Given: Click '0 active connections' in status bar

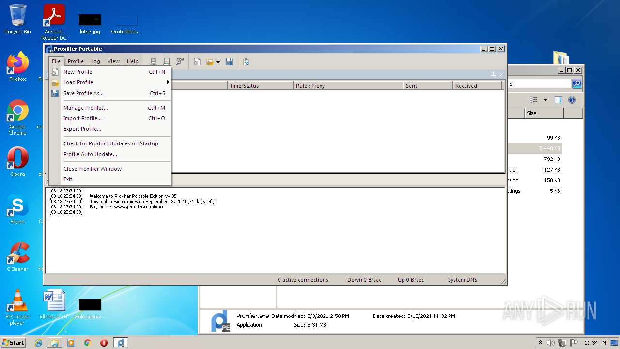Looking at the screenshot, I should pos(303,280).
